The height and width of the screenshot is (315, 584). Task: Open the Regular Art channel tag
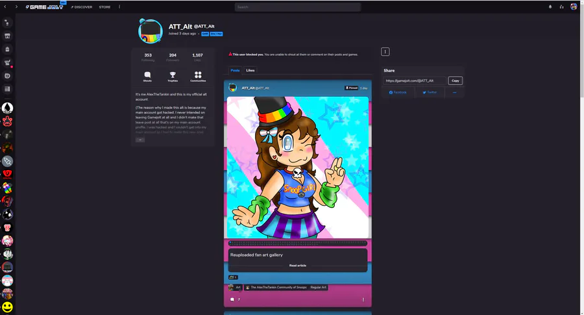pos(318,288)
